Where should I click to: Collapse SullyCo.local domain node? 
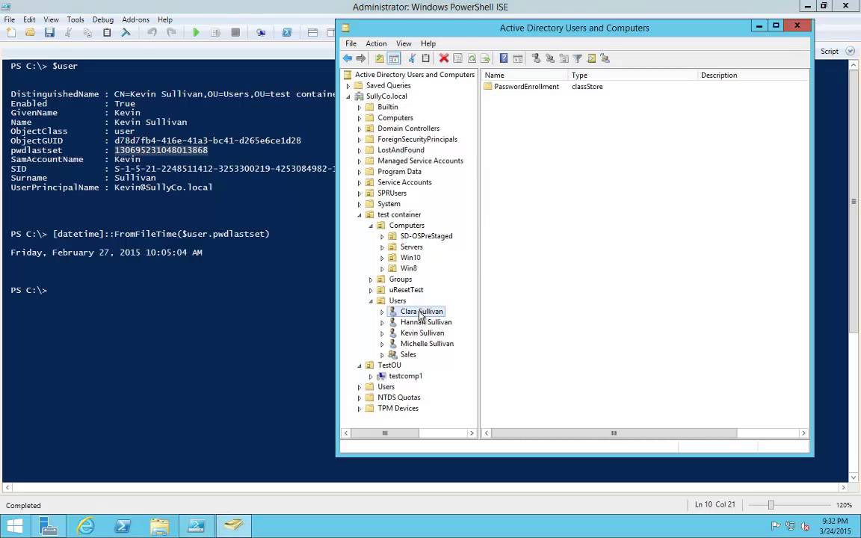(x=348, y=96)
